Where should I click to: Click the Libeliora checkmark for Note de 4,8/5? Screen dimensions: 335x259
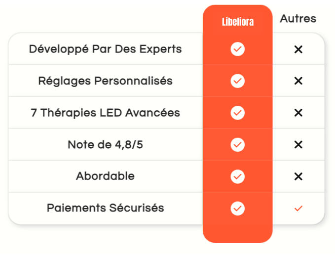coord(238,145)
